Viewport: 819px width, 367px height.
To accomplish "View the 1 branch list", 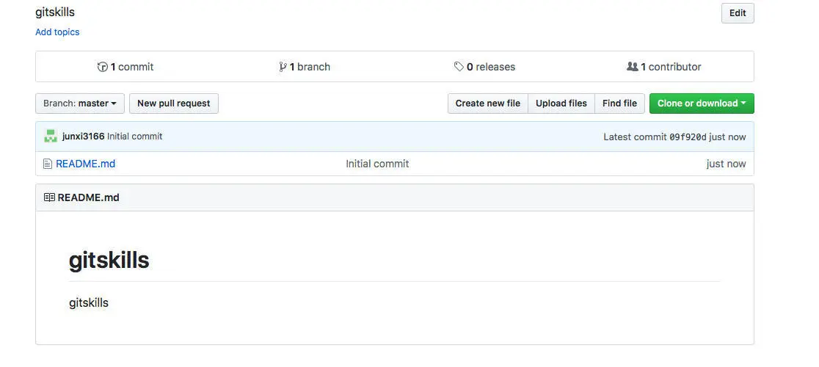I will tap(305, 67).
